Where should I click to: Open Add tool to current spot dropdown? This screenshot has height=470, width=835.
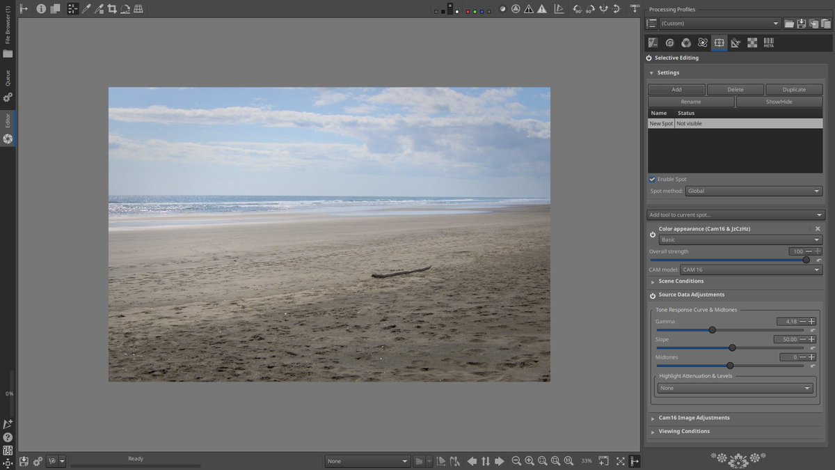click(x=735, y=215)
